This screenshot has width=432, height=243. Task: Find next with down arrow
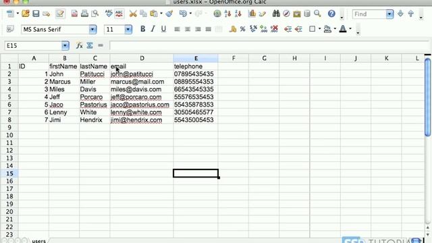(x=400, y=13)
